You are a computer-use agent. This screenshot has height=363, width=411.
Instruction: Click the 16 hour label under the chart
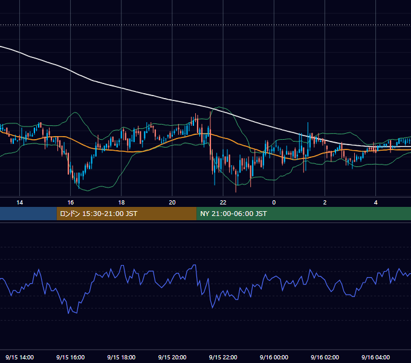point(71,203)
